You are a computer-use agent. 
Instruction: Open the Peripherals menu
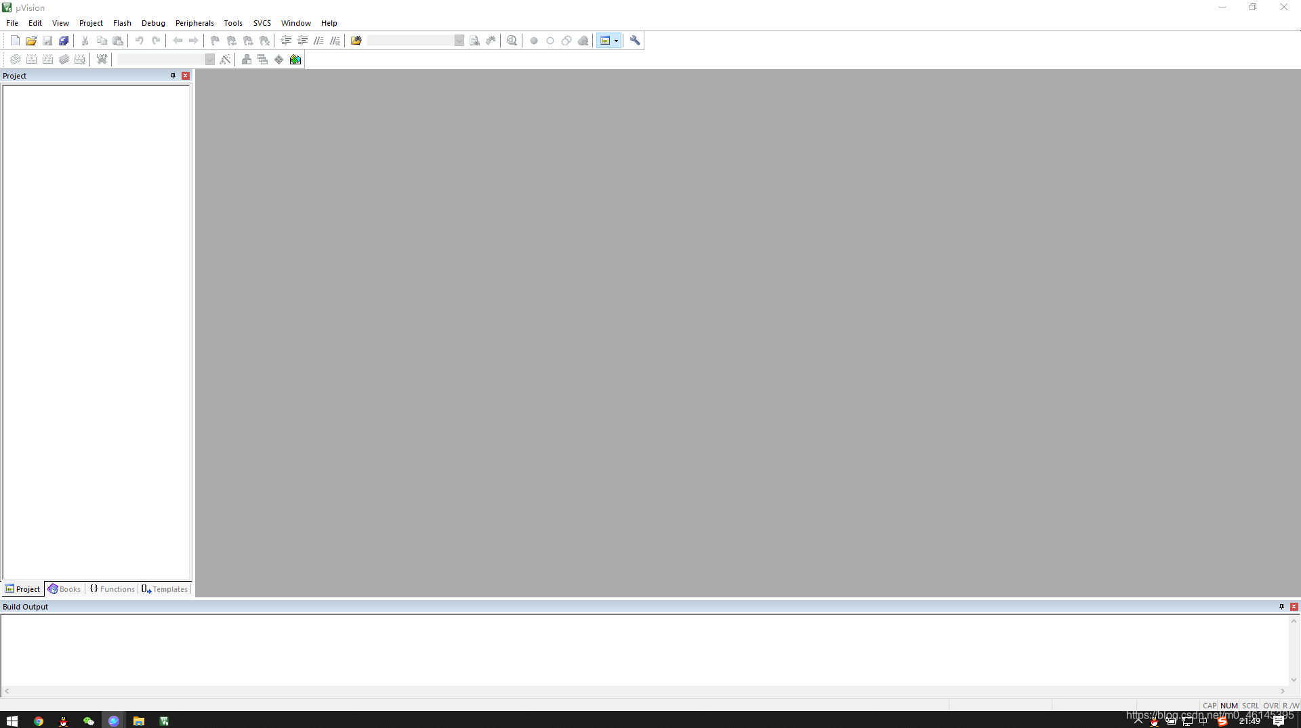tap(194, 23)
